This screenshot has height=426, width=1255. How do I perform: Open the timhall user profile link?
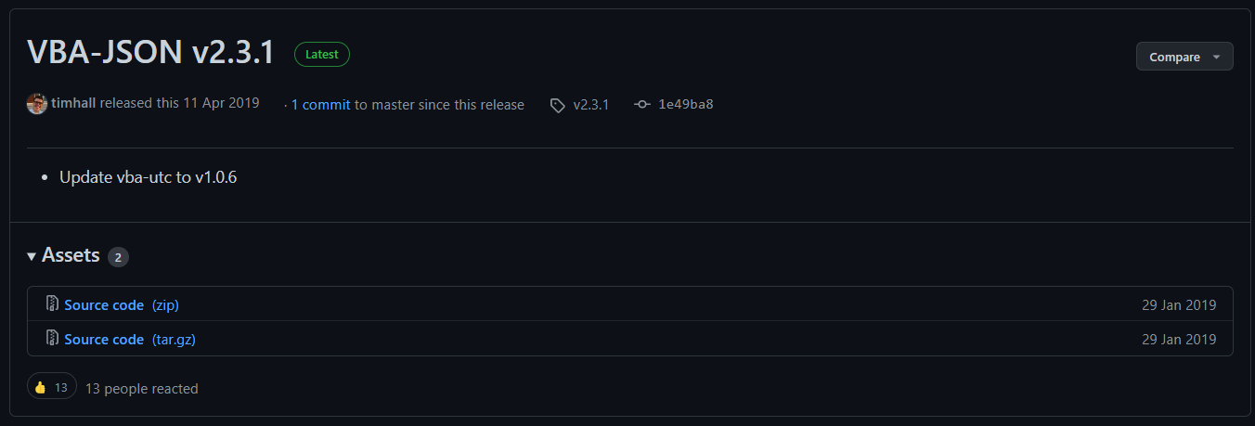pyautogui.click(x=73, y=104)
